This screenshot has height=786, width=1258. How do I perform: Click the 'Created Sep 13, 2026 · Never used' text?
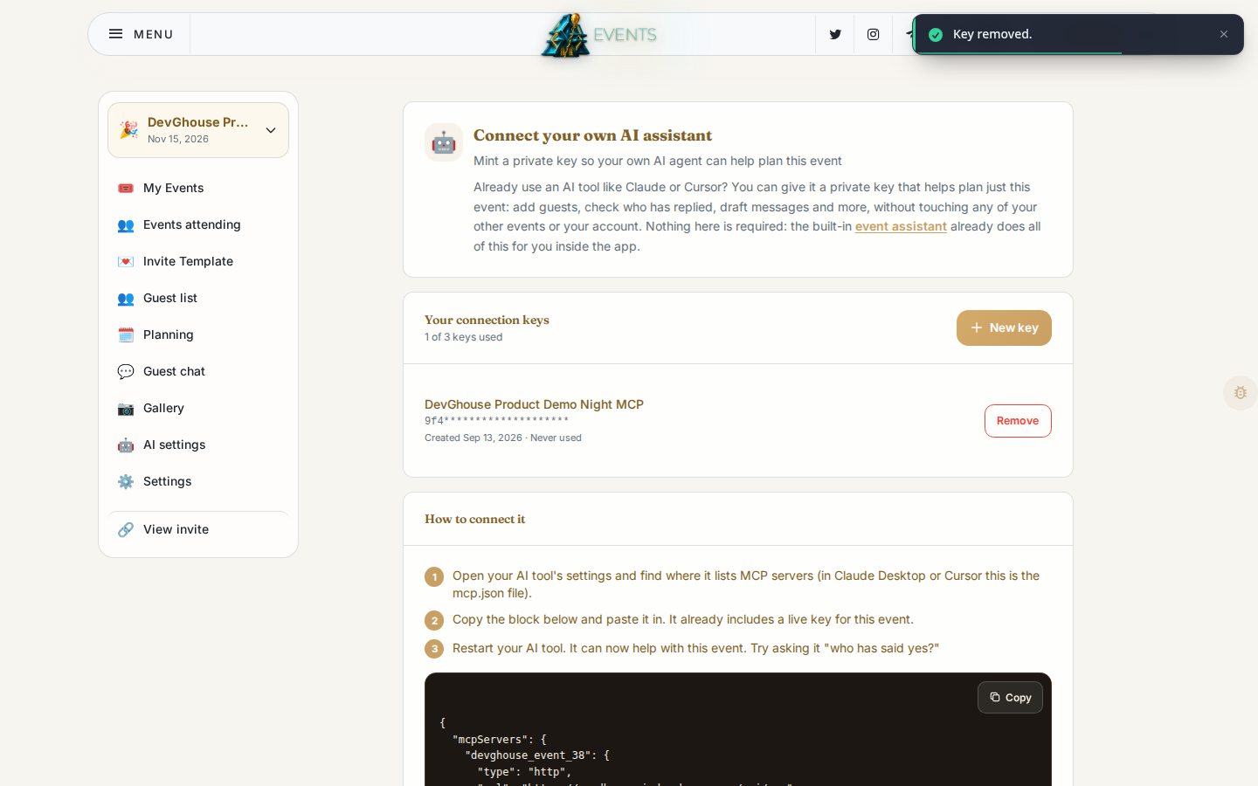tap(503, 438)
